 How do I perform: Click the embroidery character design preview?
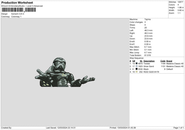pyautogui.click(x=65, y=72)
